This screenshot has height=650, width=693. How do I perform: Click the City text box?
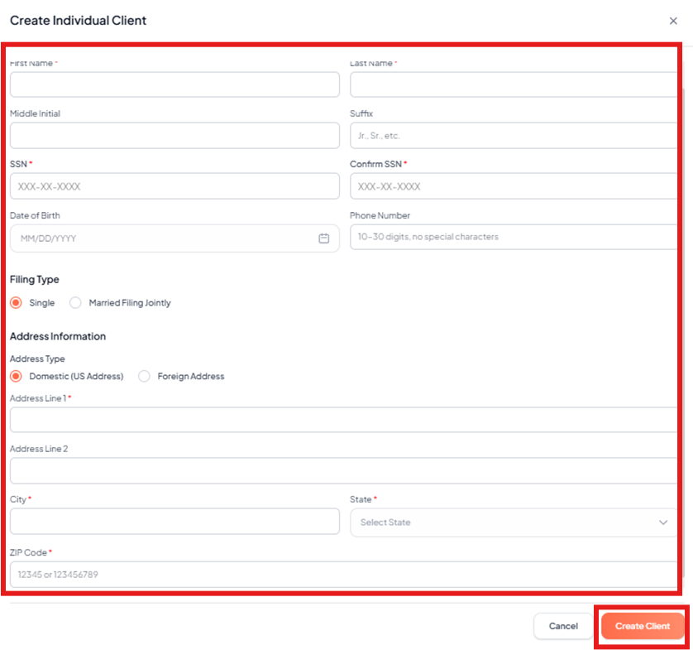click(174, 522)
